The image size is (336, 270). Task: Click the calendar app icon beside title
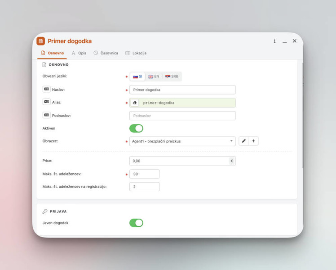[41, 41]
